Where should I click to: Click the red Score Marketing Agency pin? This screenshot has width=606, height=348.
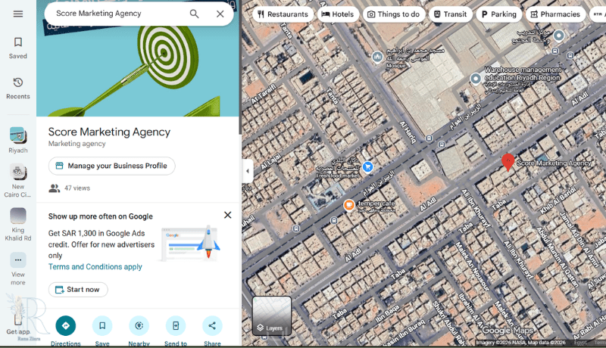pos(508,162)
